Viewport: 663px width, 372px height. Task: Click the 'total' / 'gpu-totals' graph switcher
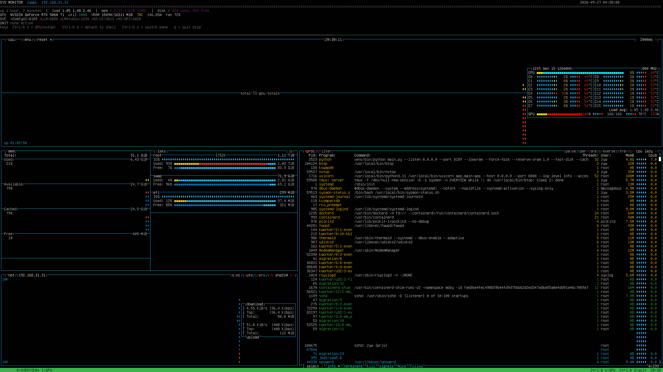260,93
